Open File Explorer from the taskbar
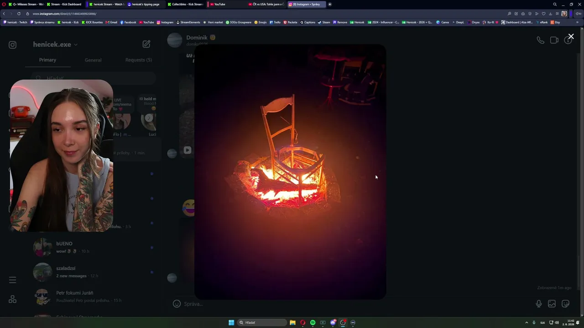The width and height of the screenshot is (584, 328). pyautogui.click(x=292, y=323)
